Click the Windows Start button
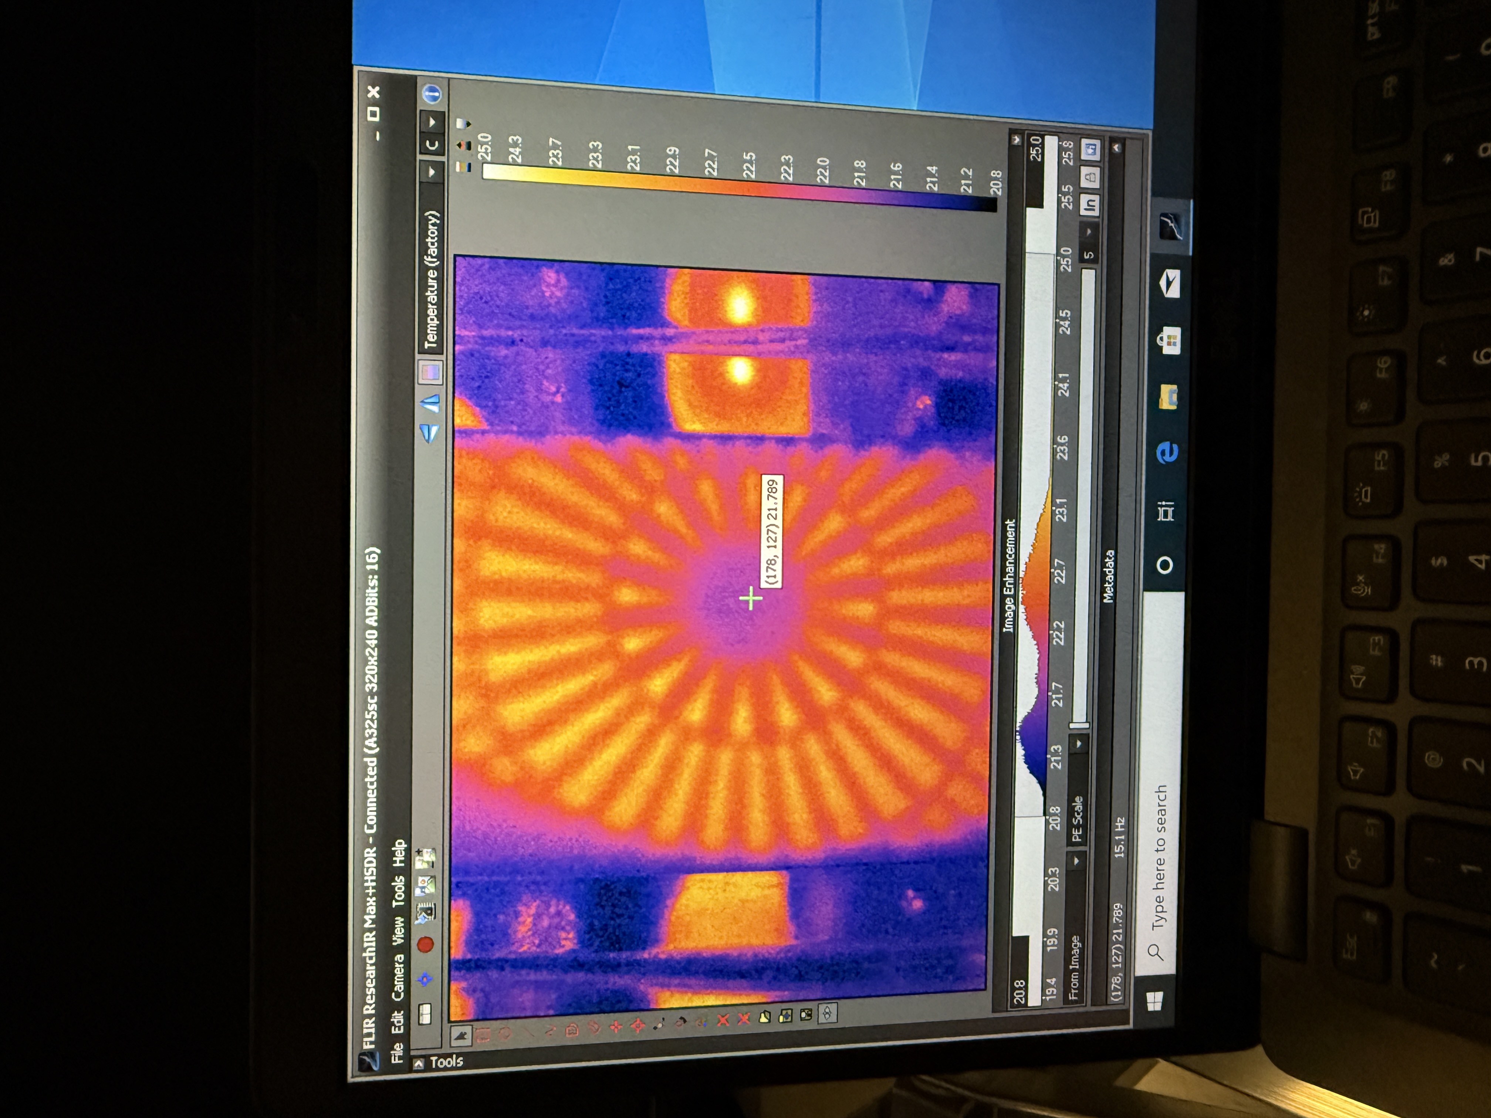Screen dimensions: 1491x1118 (x=1154, y=1002)
